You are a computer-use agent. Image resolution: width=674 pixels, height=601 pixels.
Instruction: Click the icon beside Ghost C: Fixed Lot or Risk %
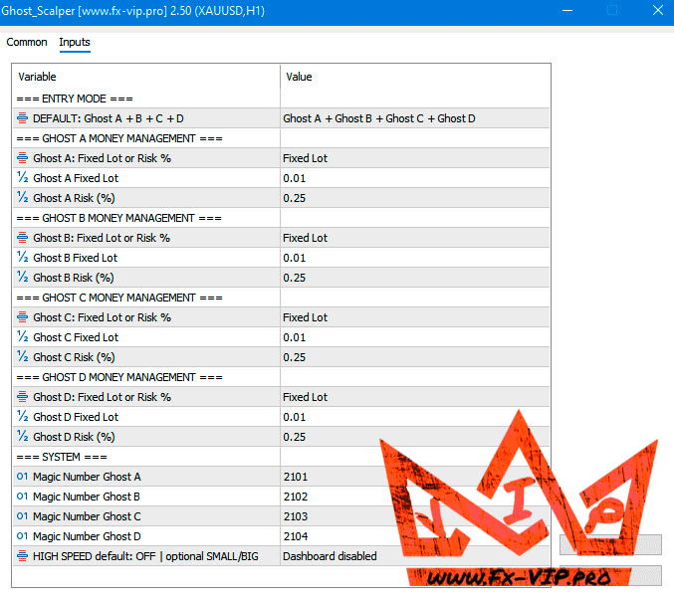click(22, 317)
